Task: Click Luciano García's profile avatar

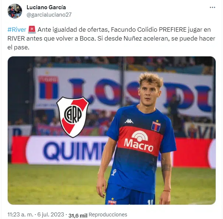Action: 15,11
